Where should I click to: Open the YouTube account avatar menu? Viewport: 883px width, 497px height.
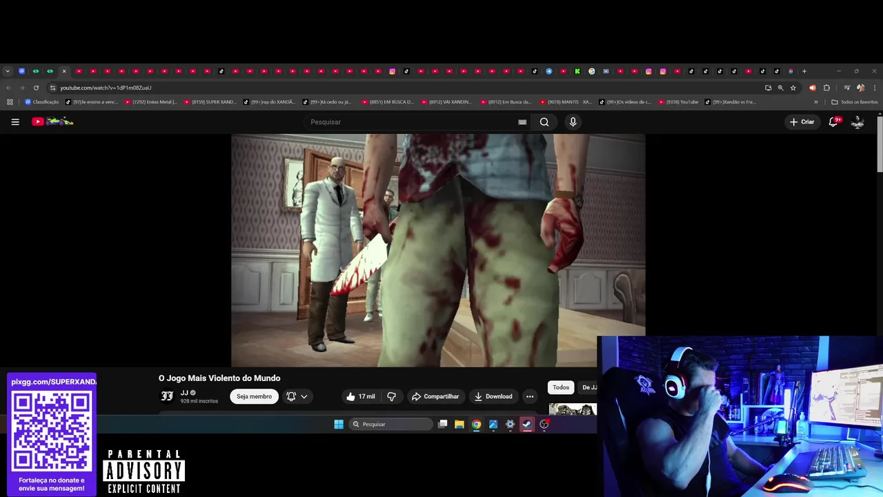(857, 121)
